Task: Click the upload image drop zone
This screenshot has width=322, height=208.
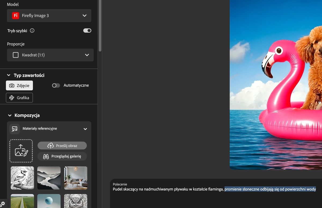Action: 21,151
